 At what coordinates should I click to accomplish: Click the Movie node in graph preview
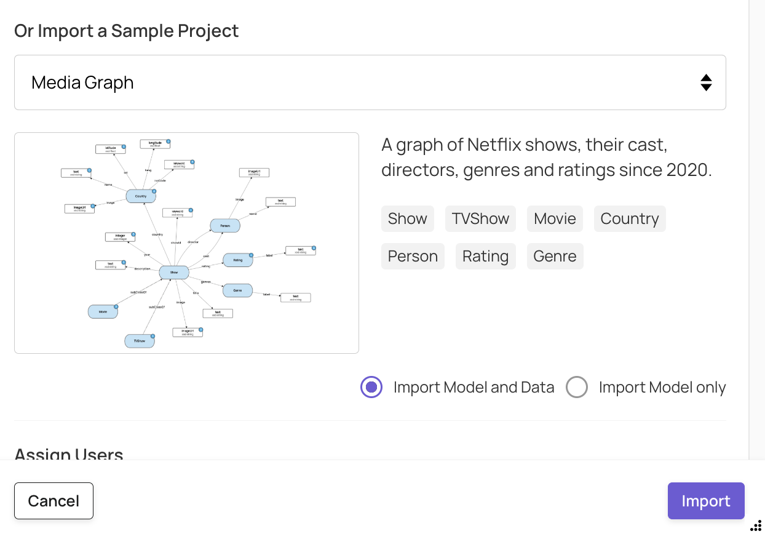(103, 312)
